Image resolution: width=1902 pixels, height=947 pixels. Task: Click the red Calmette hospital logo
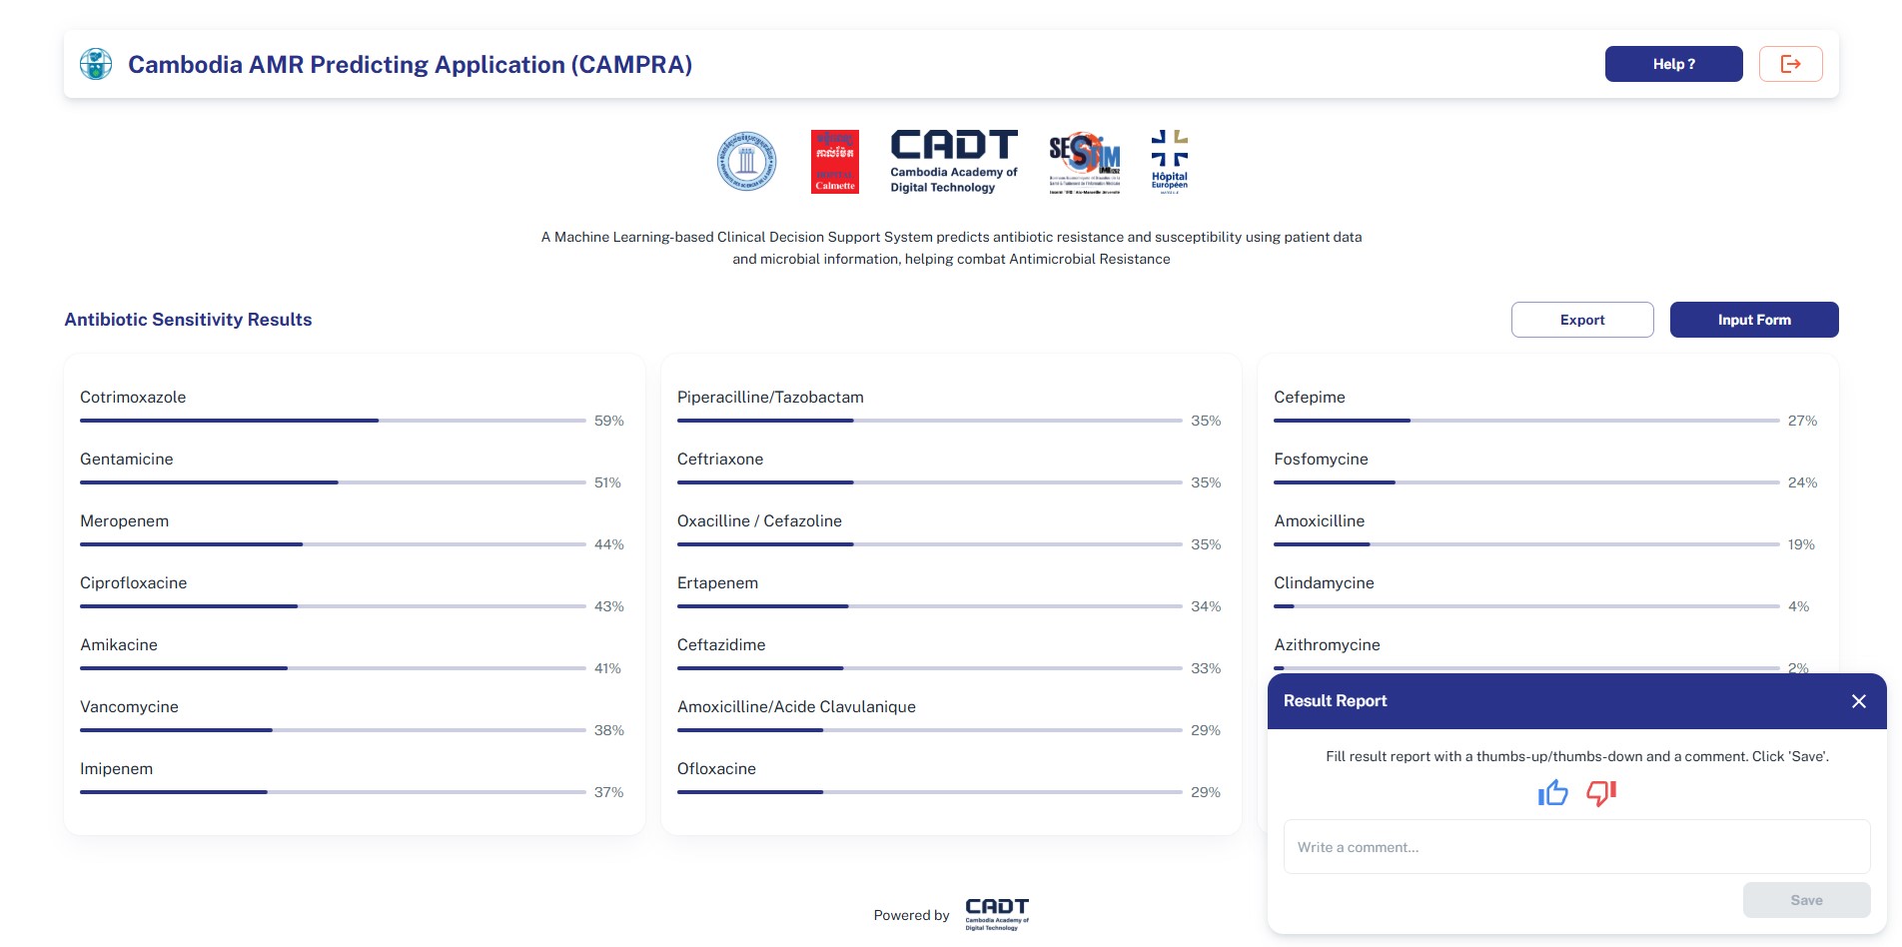(834, 161)
